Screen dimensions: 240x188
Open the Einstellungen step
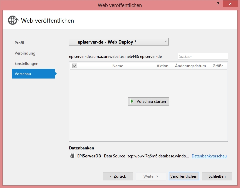click(26, 64)
